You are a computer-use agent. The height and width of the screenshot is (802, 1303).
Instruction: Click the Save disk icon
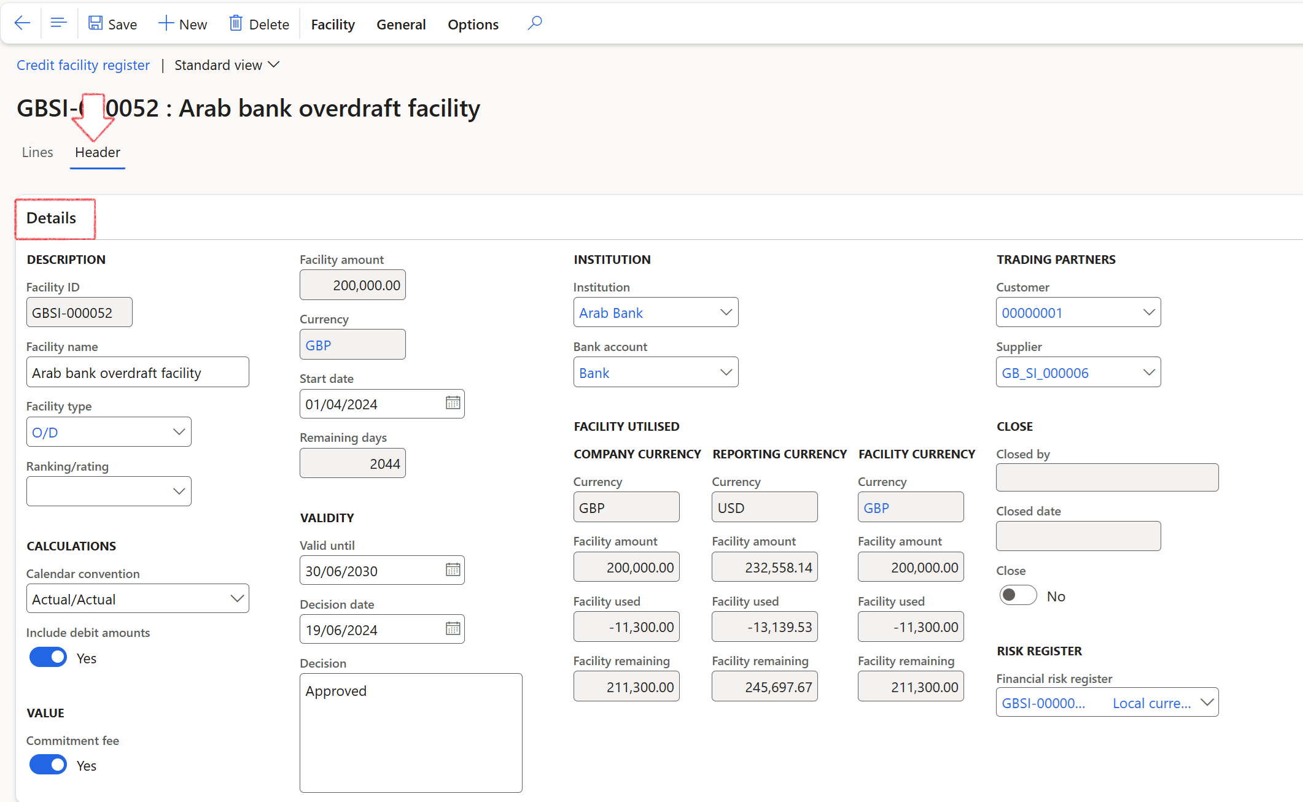pyautogui.click(x=95, y=23)
